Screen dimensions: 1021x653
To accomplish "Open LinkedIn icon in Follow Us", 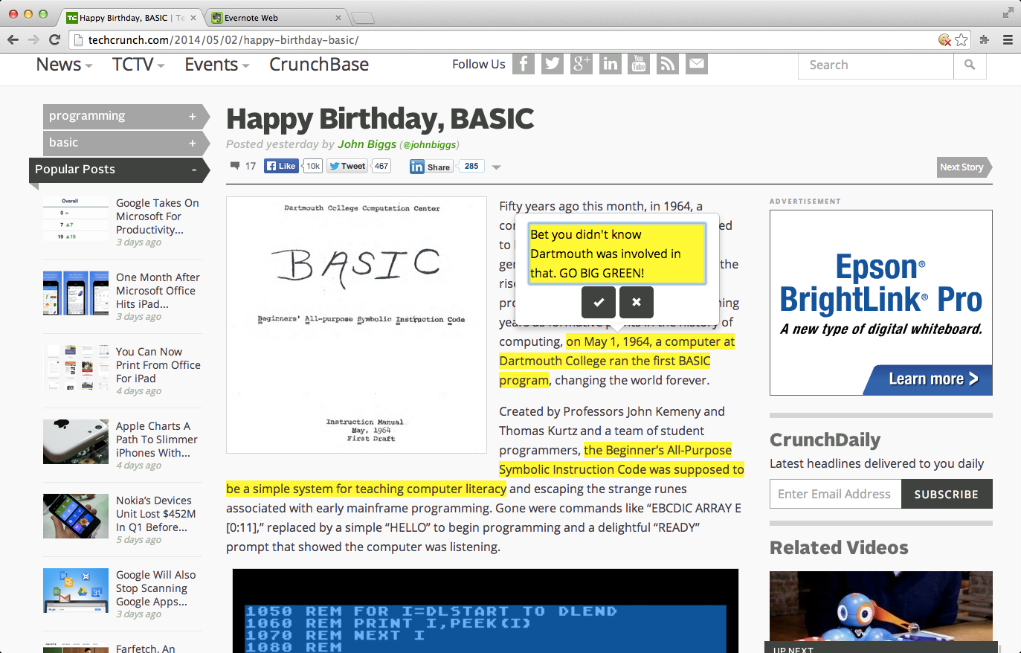I will pos(611,64).
